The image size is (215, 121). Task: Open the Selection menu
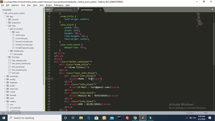(x=15, y=5)
